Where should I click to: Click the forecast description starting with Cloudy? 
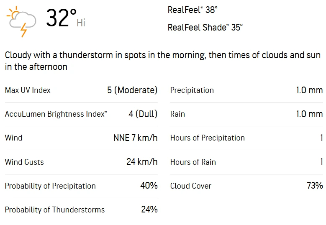[x=162, y=61]
